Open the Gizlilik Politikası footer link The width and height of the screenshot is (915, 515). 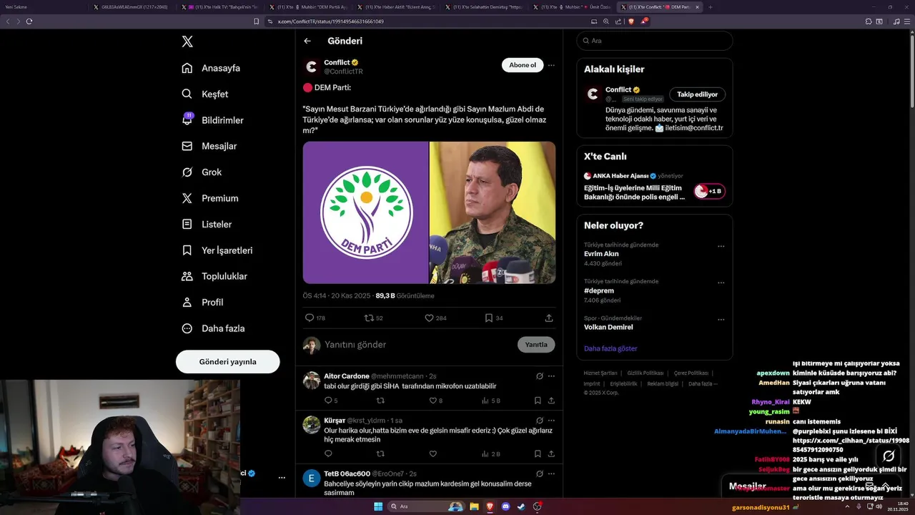(646, 373)
